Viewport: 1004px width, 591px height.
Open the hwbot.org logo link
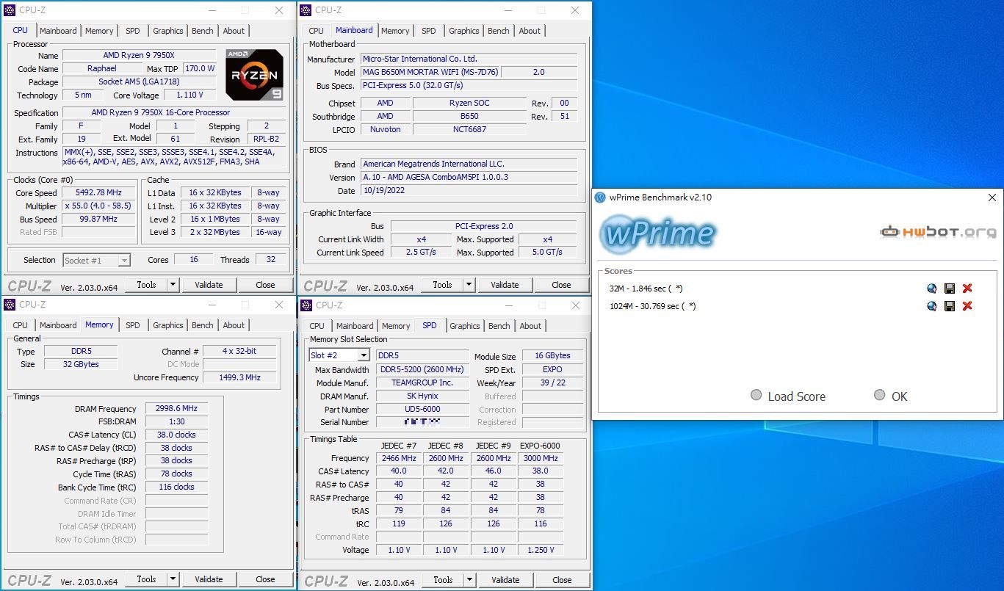tap(938, 232)
